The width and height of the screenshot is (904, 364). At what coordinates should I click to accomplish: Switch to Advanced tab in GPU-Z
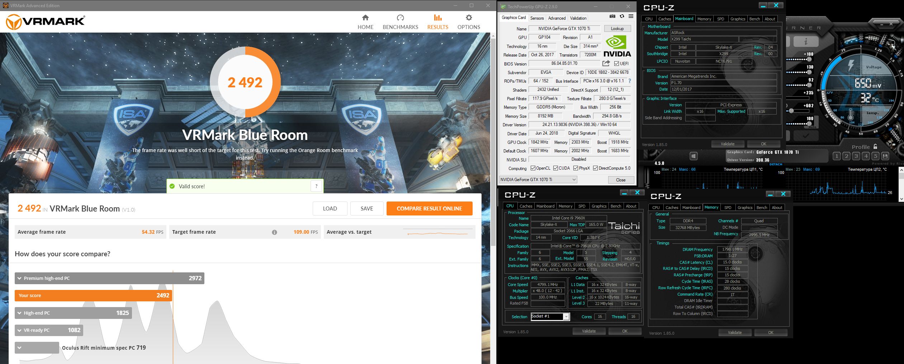[x=557, y=18]
